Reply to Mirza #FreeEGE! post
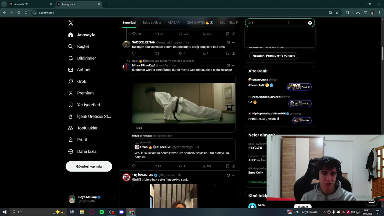Screen dimensions: 384x216 coord(134,166)
